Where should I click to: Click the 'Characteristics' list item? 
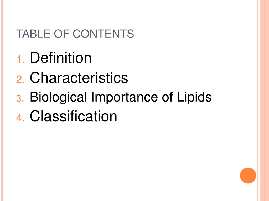pos(79,77)
